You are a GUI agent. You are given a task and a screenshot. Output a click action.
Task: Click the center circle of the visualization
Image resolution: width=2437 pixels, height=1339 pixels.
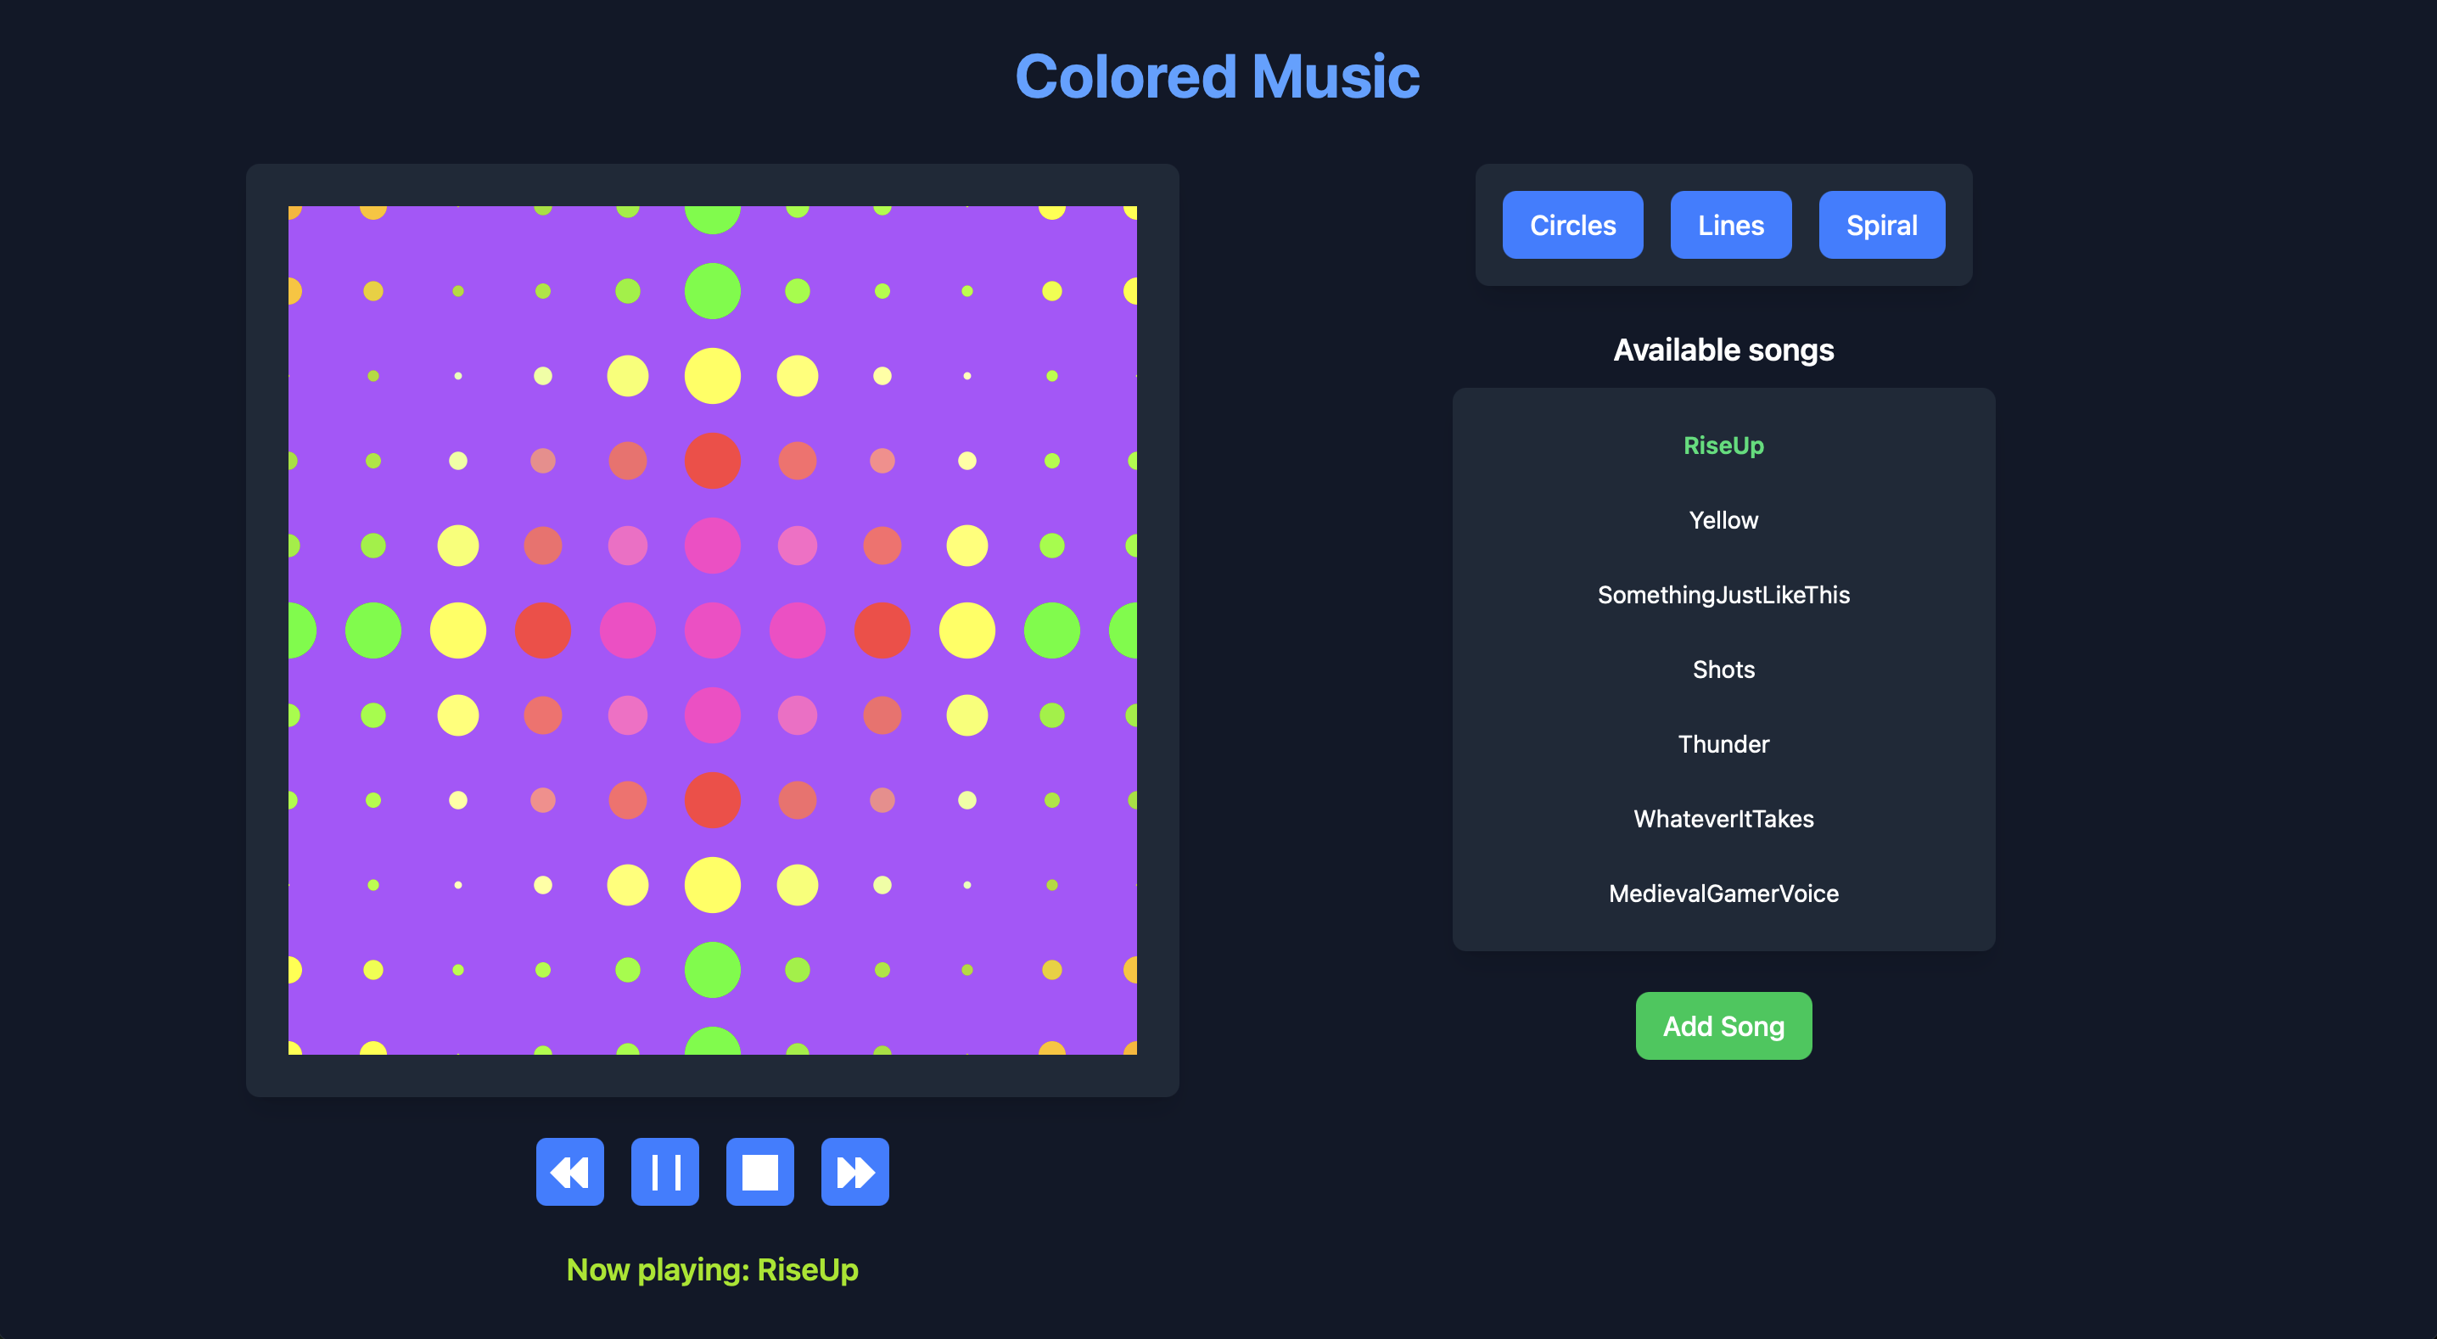pyautogui.click(x=713, y=630)
